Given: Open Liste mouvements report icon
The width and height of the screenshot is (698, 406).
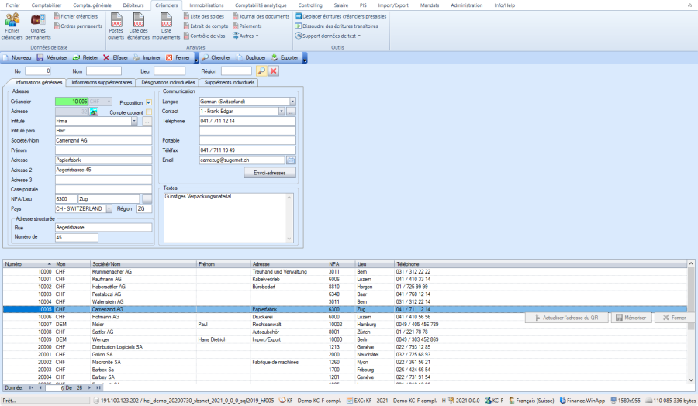Looking at the screenshot, I should pyautogui.click(x=165, y=19).
